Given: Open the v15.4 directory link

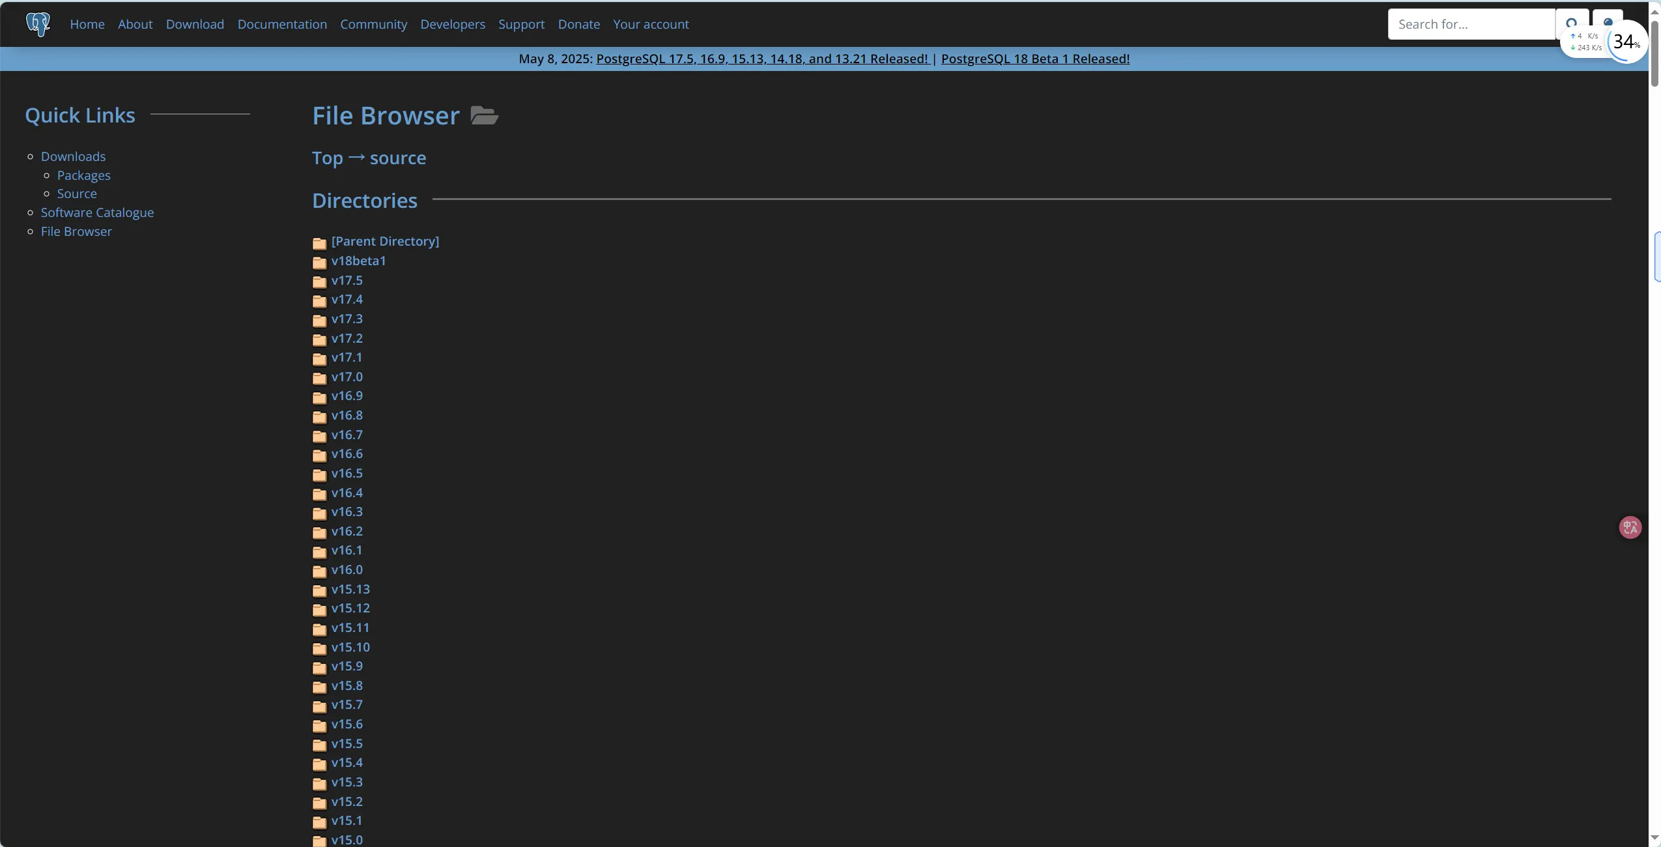Looking at the screenshot, I should (x=347, y=762).
